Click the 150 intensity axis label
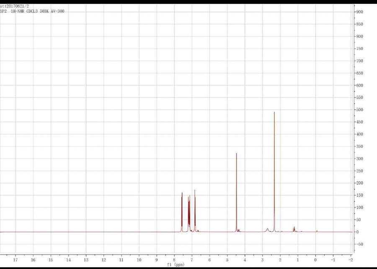Screen dimensions: 377x269 point(360,195)
